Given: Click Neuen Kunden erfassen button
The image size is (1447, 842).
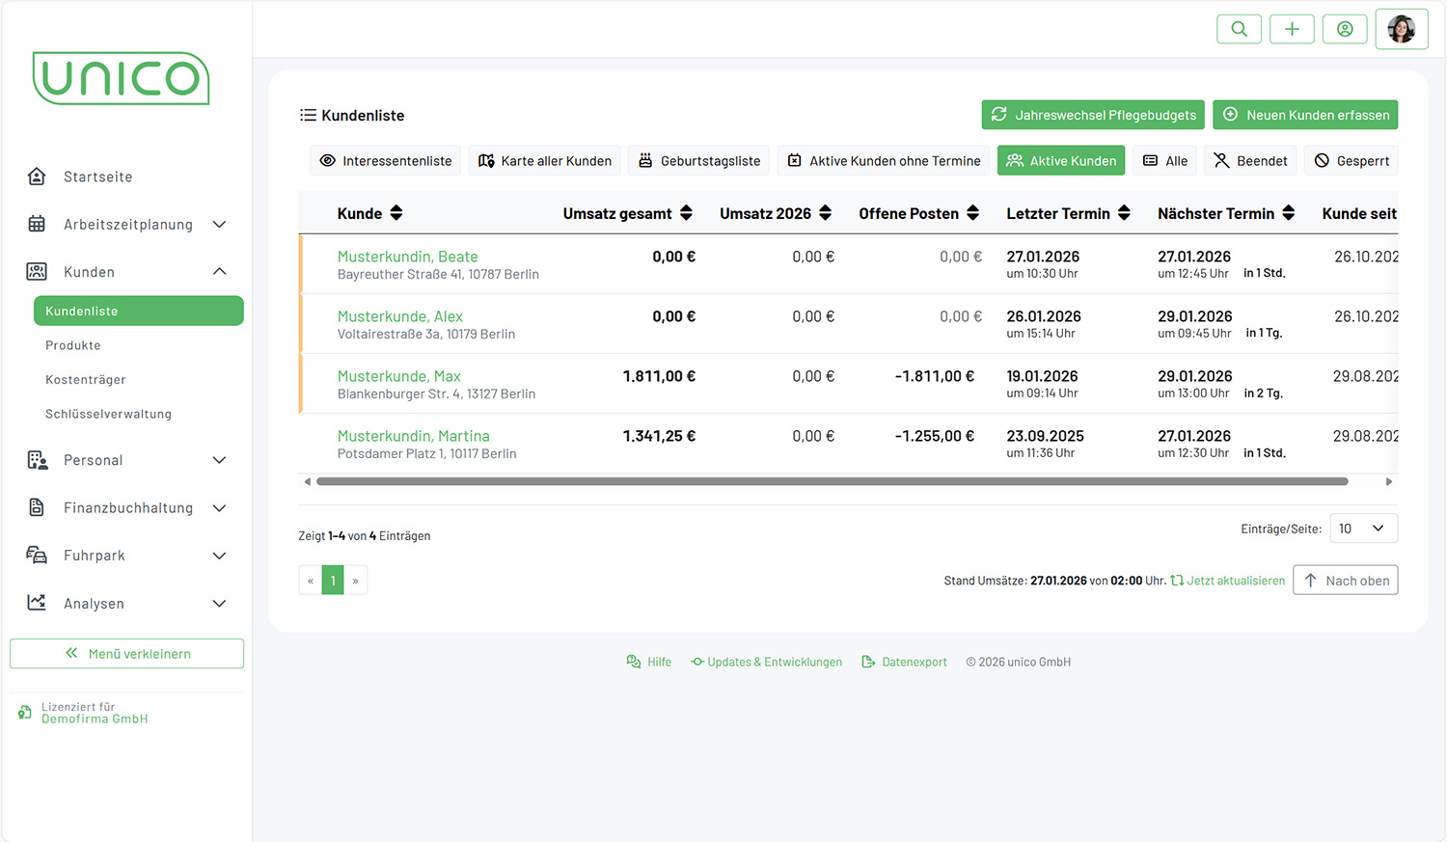Looking at the screenshot, I should point(1305,115).
